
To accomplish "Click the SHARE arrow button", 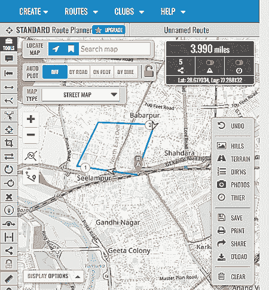I will pos(232,243).
